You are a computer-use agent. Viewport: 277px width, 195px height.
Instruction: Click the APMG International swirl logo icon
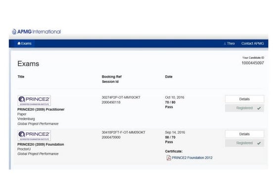[14, 32]
